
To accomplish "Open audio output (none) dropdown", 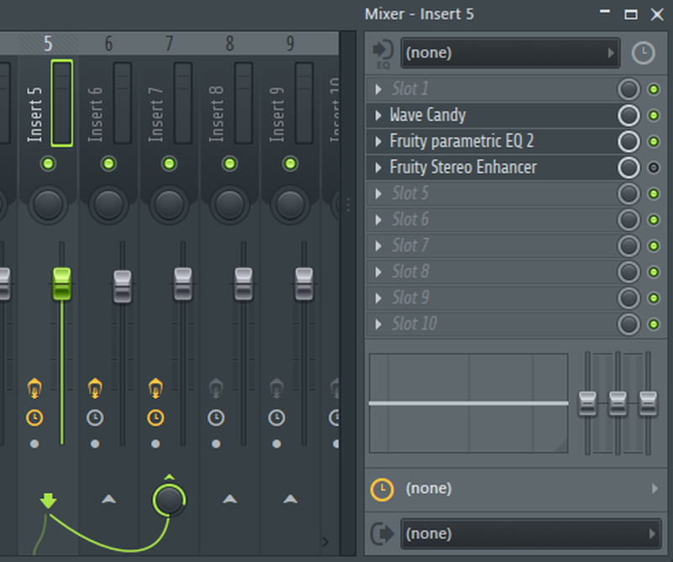I will (531, 533).
